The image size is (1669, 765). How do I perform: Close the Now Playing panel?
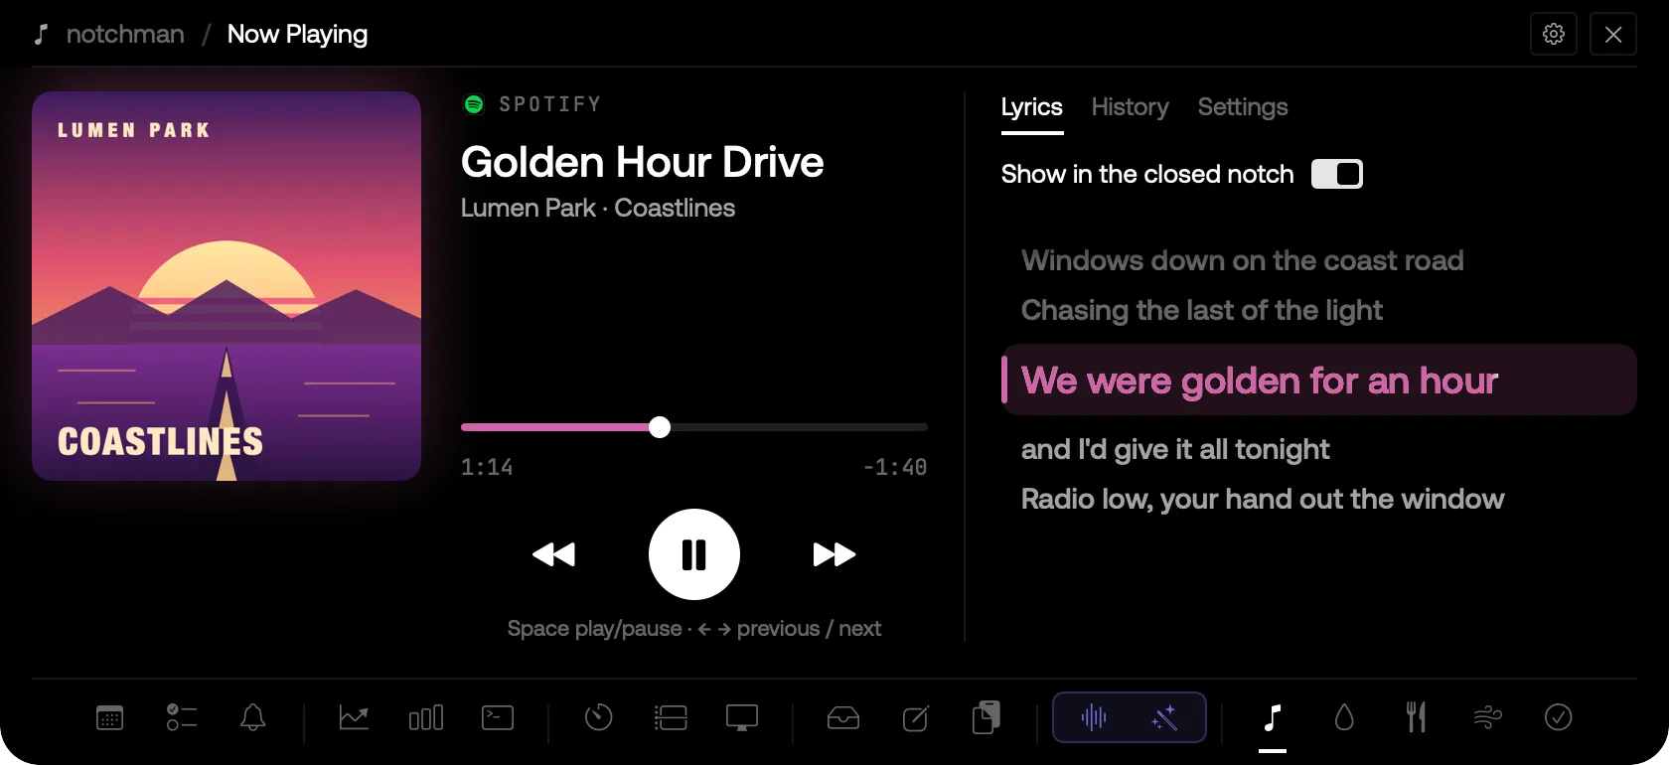[x=1613, y=34]
